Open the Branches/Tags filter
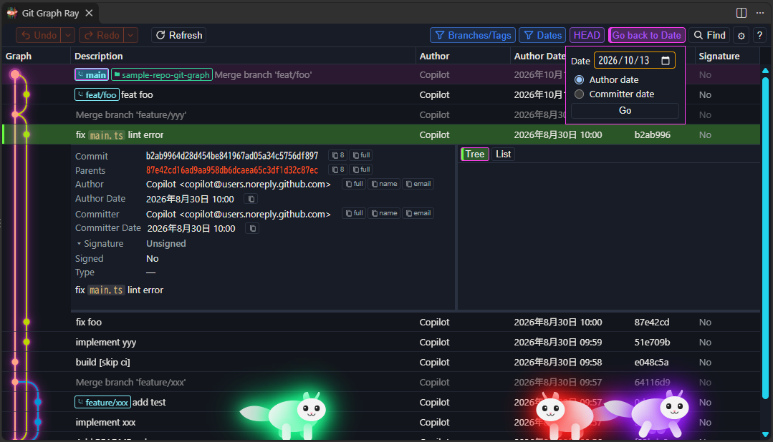This screenshot has height=442, width=773. pos(474,36)
